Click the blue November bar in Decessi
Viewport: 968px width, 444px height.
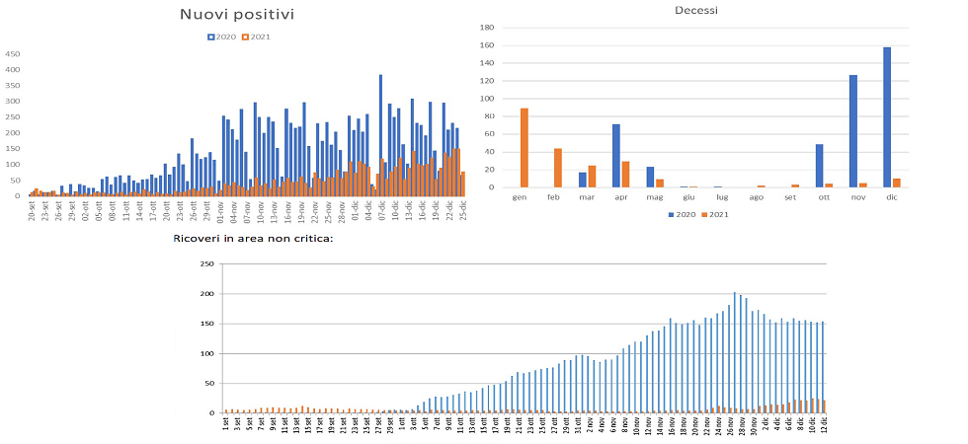pyautogui.click(x=852, y=131)
